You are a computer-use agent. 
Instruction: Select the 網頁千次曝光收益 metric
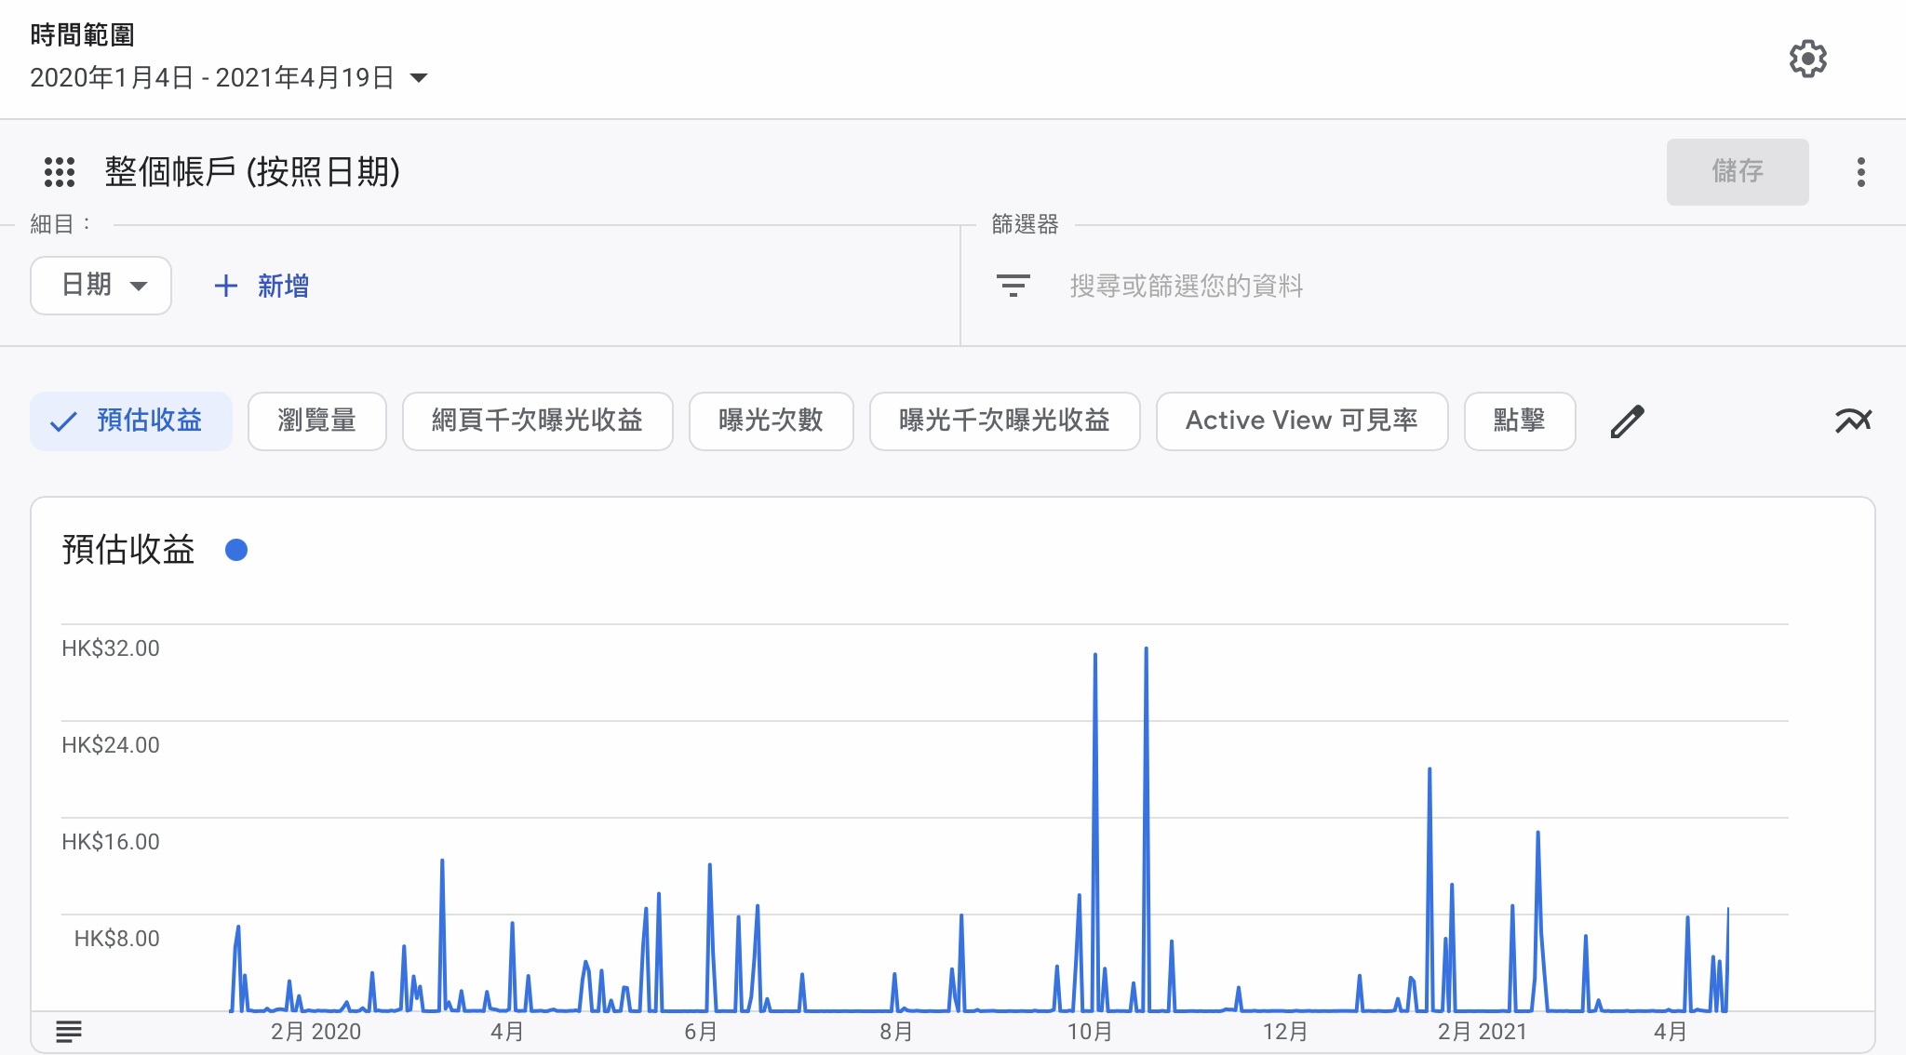pyautogui.click(x=537, y=421)
